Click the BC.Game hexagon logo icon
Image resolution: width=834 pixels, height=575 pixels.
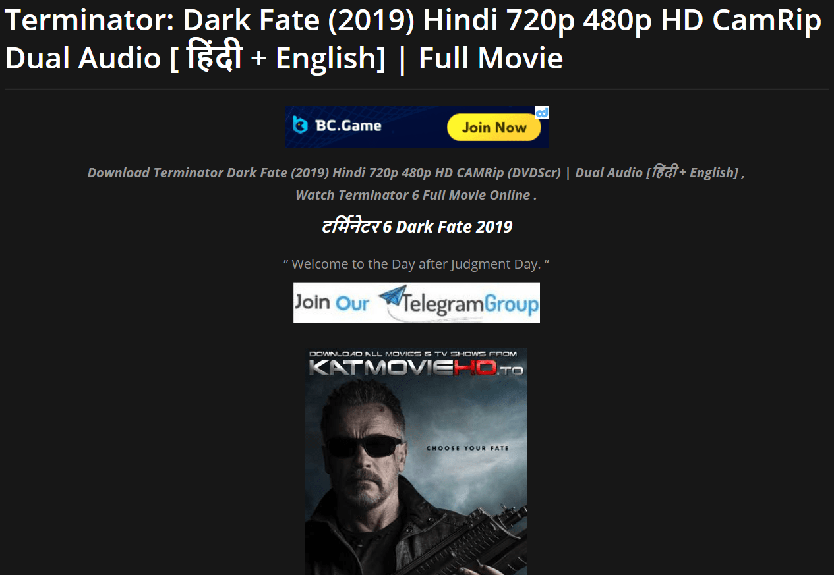pos(300,125)
